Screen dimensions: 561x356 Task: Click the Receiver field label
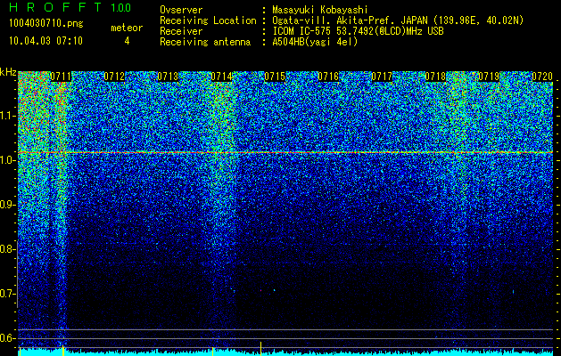pyautogui.click(x=181, y=31)
